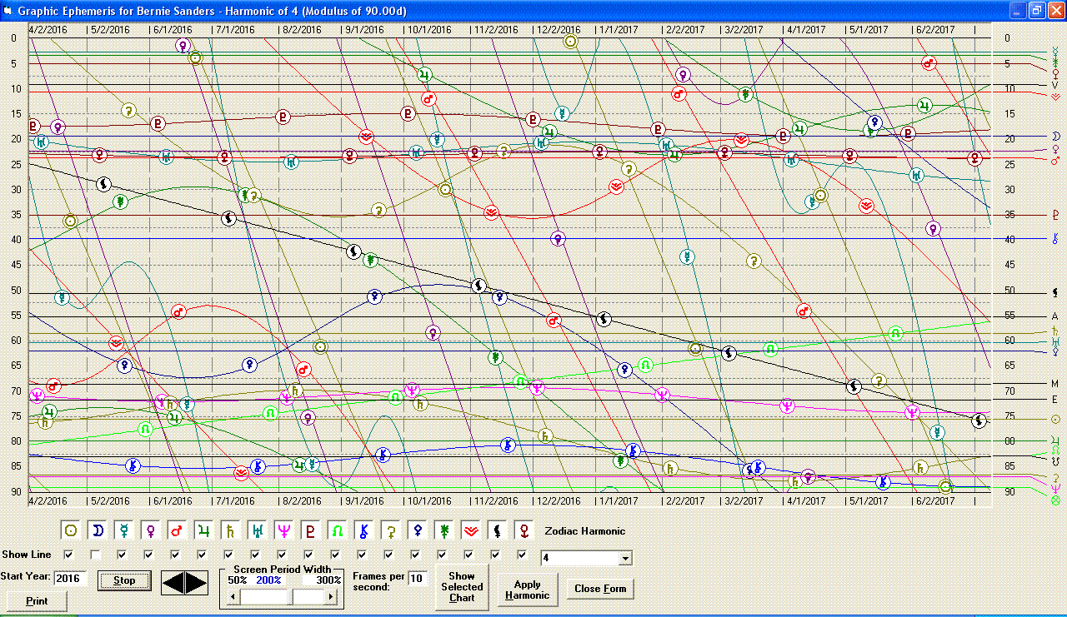Uncheck Show Line checkbox under the Sun

69,555
